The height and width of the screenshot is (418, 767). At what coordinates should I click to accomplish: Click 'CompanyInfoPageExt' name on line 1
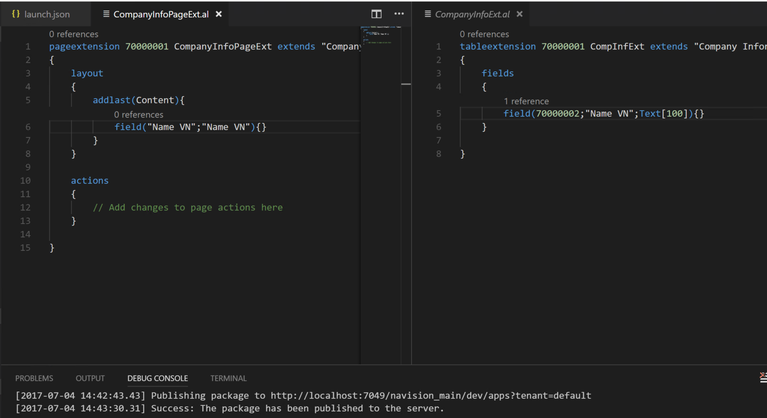click(x=223, y=47)
